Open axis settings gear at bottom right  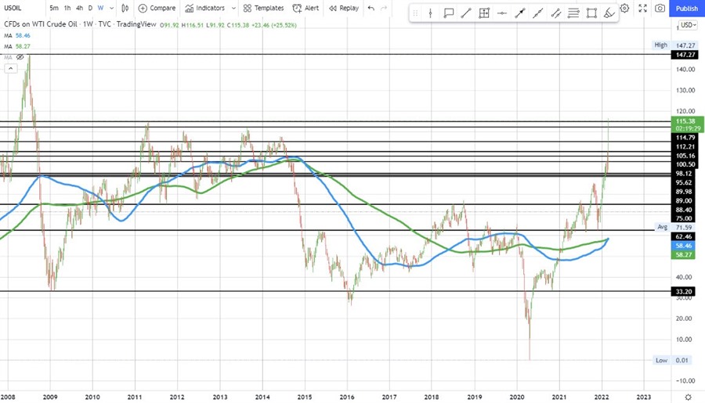688,398
